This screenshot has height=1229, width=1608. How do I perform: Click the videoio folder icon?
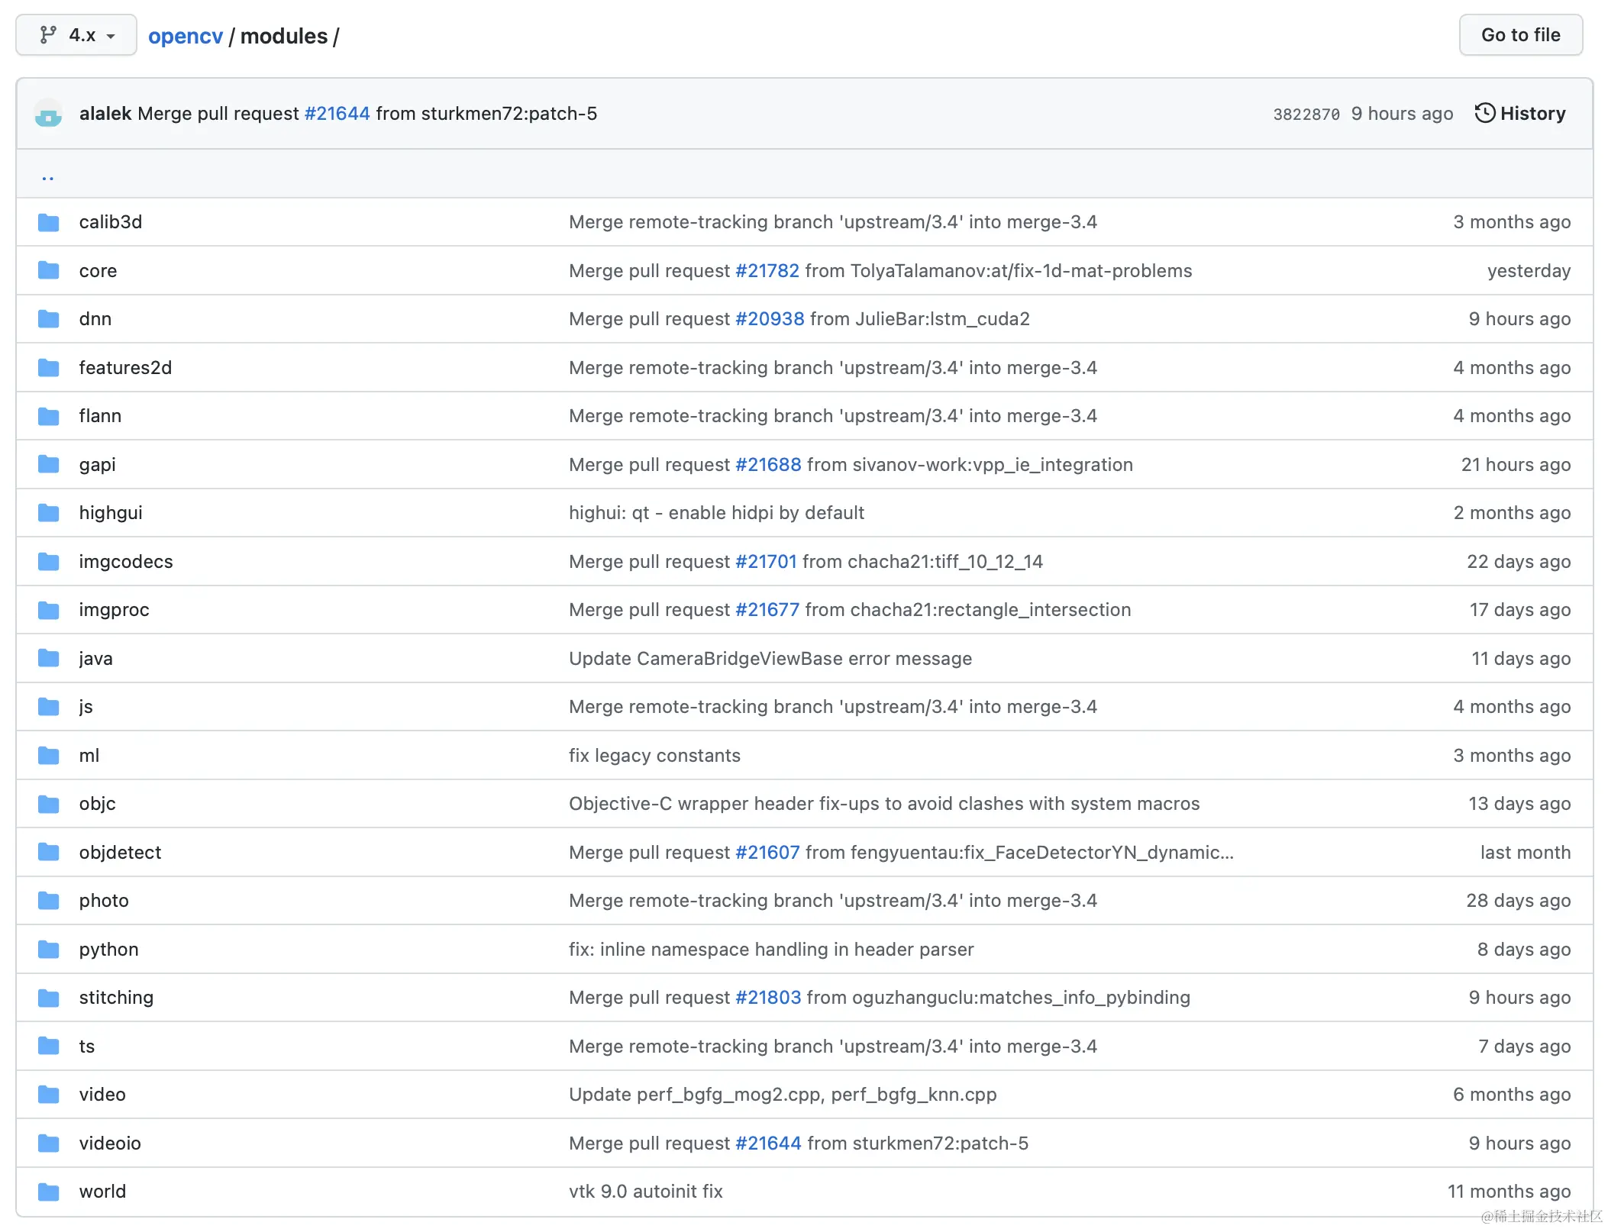point(49,1144)
